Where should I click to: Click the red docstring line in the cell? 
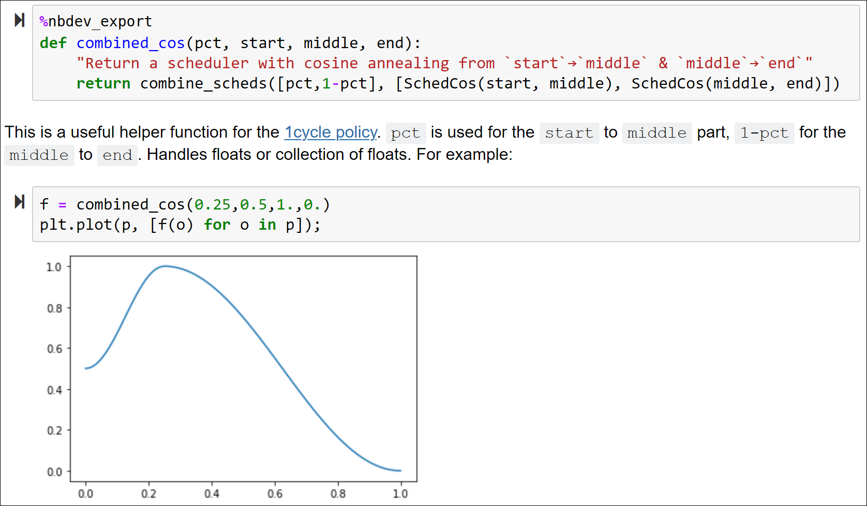[444, 63]
